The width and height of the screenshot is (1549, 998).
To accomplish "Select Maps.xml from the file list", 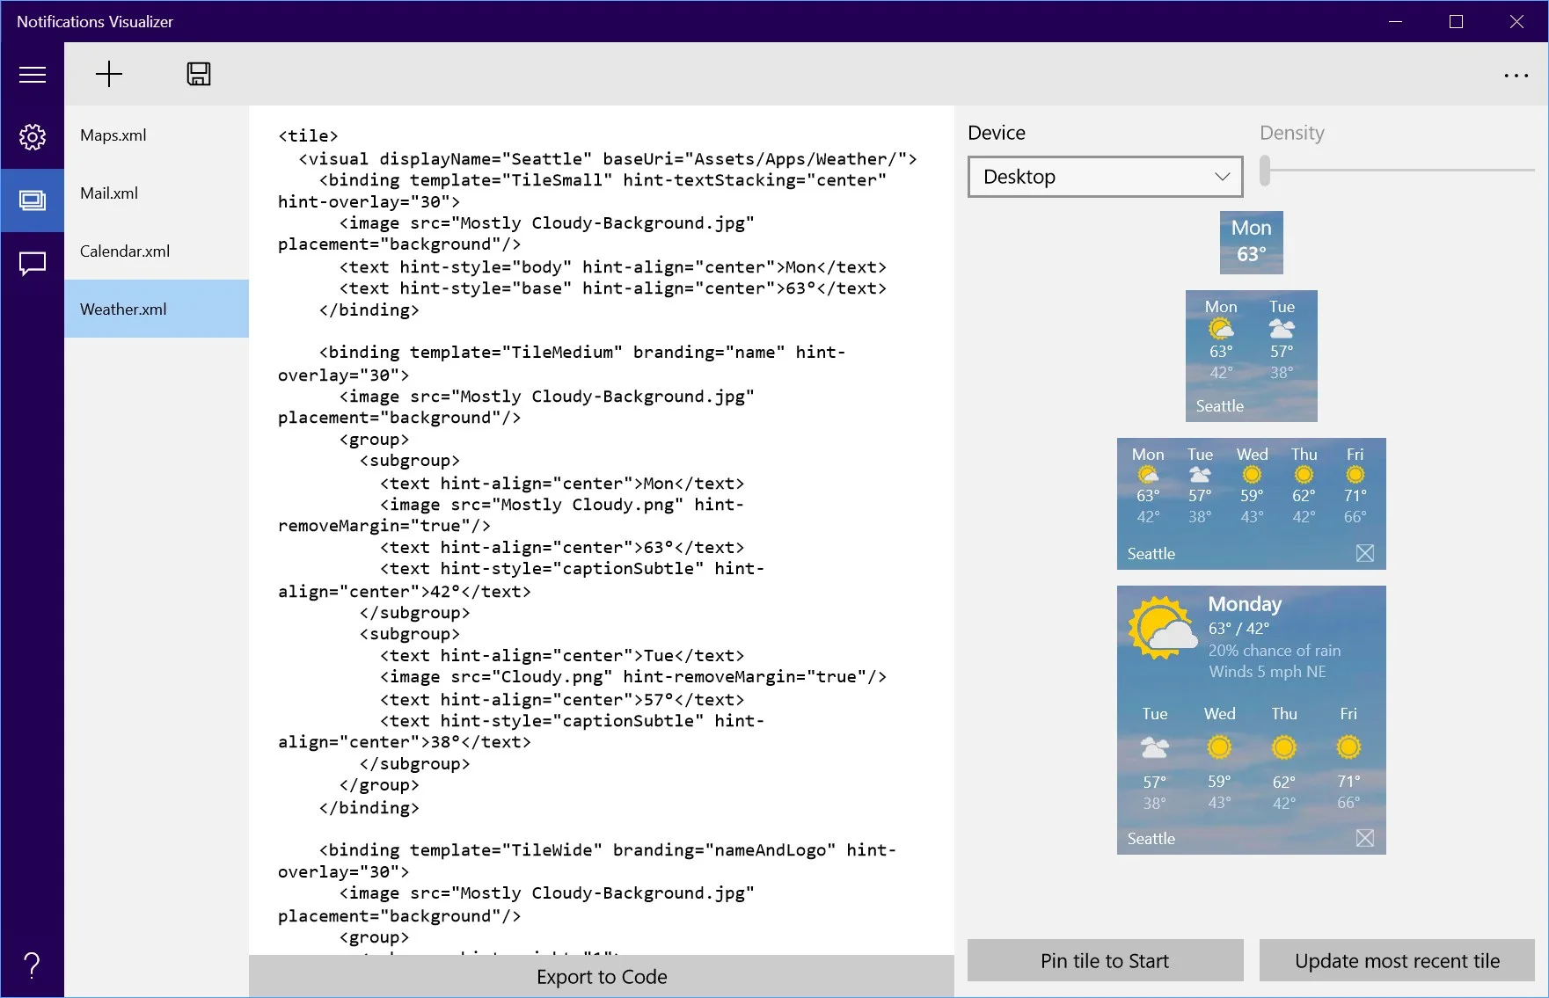I will [x=157, y=135].
